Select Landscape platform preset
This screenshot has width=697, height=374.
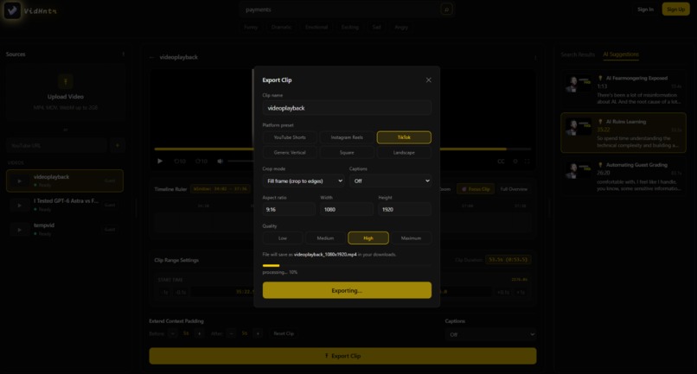404,152
